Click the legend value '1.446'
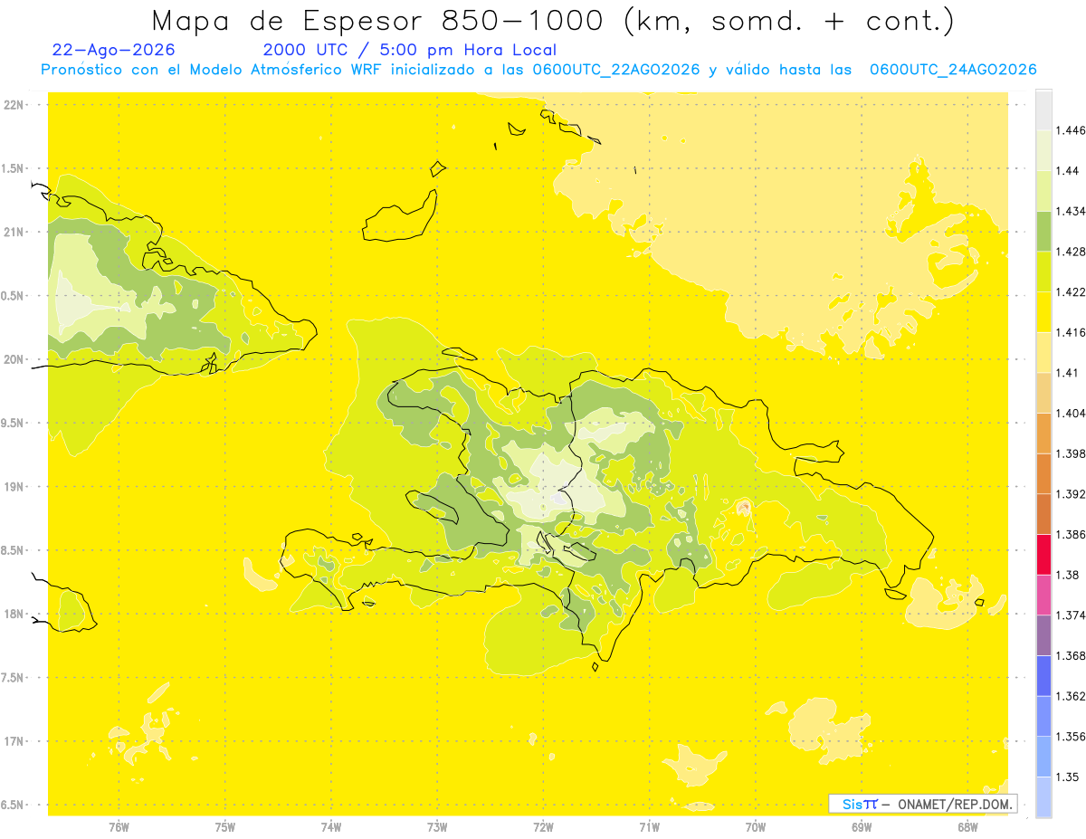 tap(1070, 130)
